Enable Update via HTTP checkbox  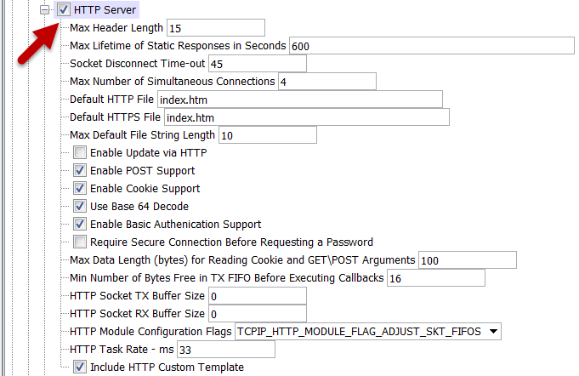coord(80,153)
